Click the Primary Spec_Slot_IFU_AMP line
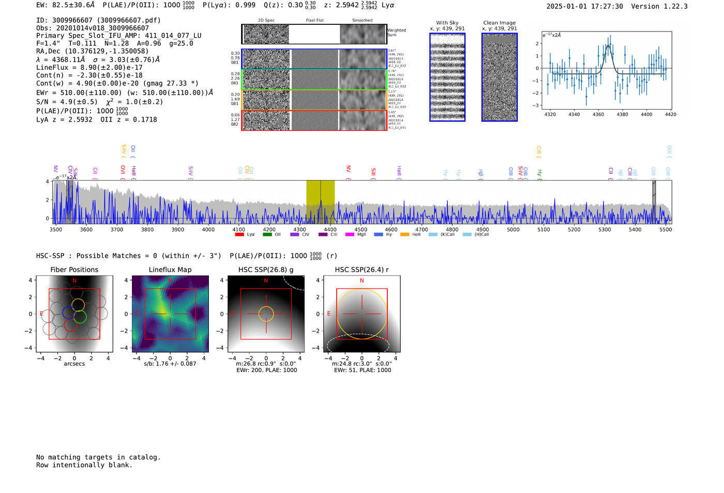The height and width of the screenshot is (493, 724). 118,36
